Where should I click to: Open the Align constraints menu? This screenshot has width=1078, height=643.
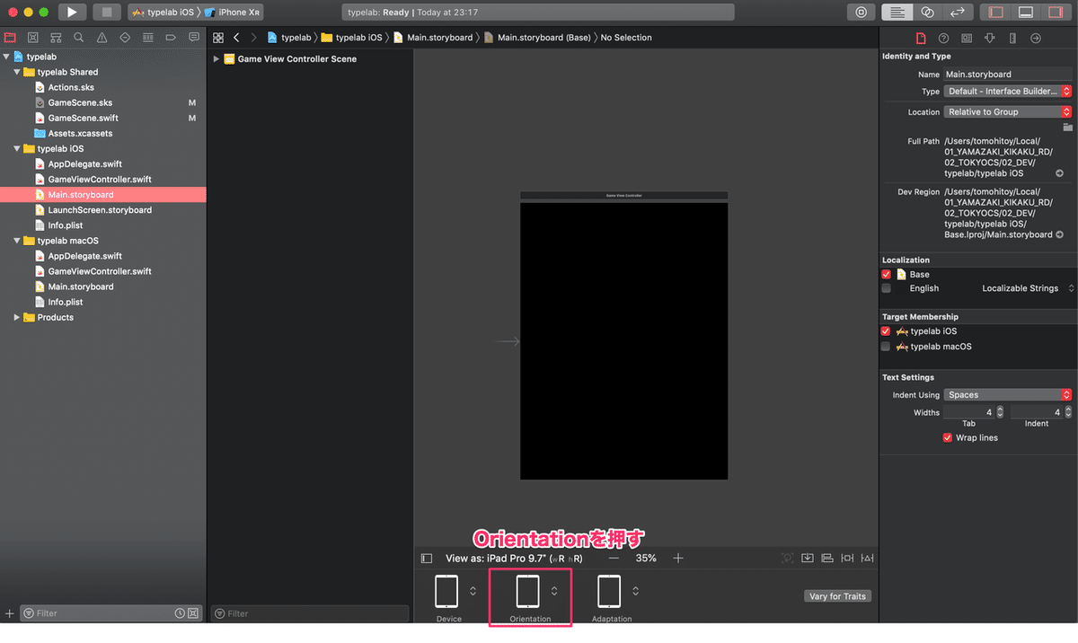827,558
